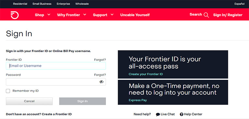The width and height of the screenshot is (249, 119).
Task: Click the Cancel button
Action: (x=29, y=101)
